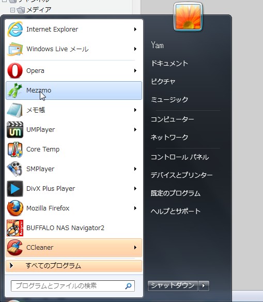The height and width of the screenshot is (302, 263).
Task: Click the CCleaner brush icon
Action: [15, 248]
